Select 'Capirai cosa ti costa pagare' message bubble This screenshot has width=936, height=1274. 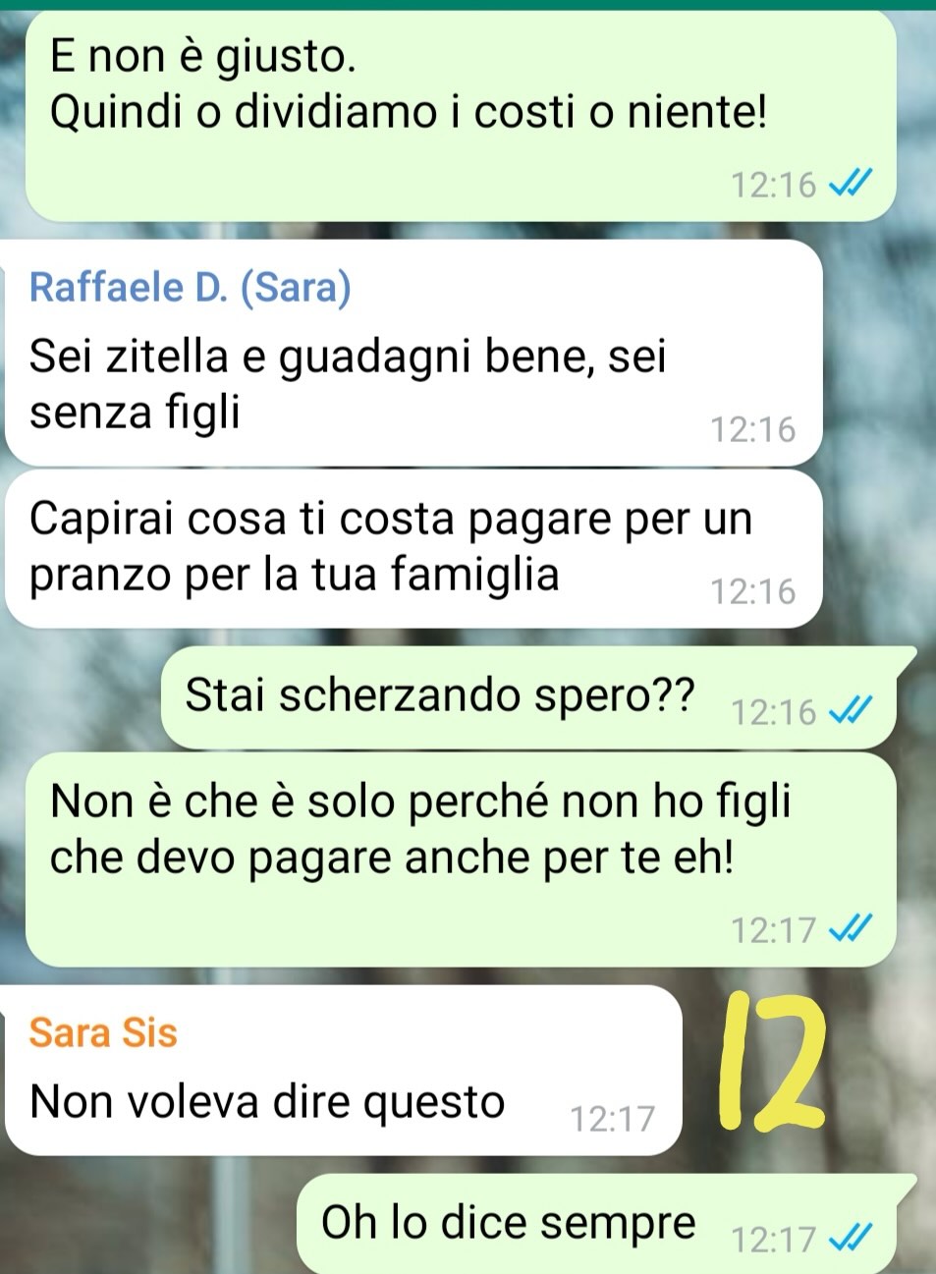(x=413, y=548)
